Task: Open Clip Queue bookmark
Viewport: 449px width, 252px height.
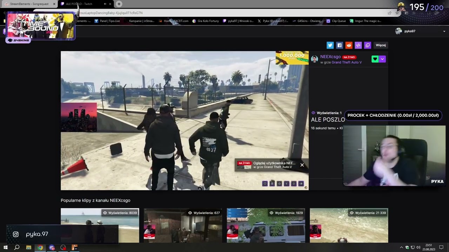Action: point(336,21)
